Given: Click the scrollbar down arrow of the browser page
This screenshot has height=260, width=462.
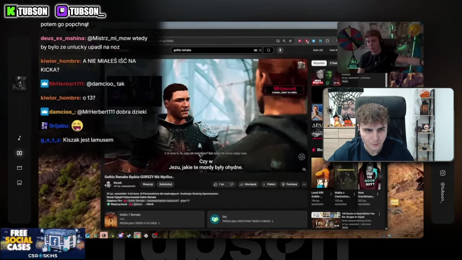Looking at the screenshot, I should [386, 229].
